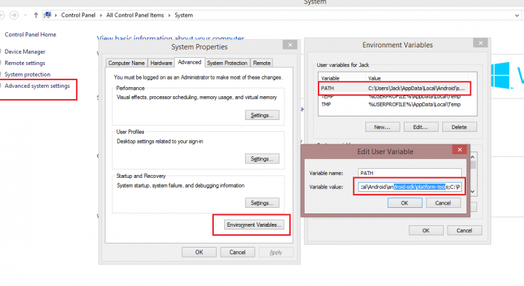Close the Edit User Variable dialog
The width and height of the screenshot is (524, 286).
(459, 150)
